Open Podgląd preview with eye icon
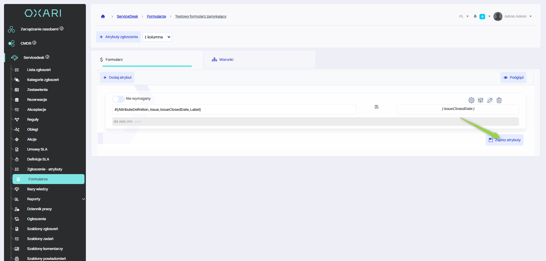 point(513,78)
